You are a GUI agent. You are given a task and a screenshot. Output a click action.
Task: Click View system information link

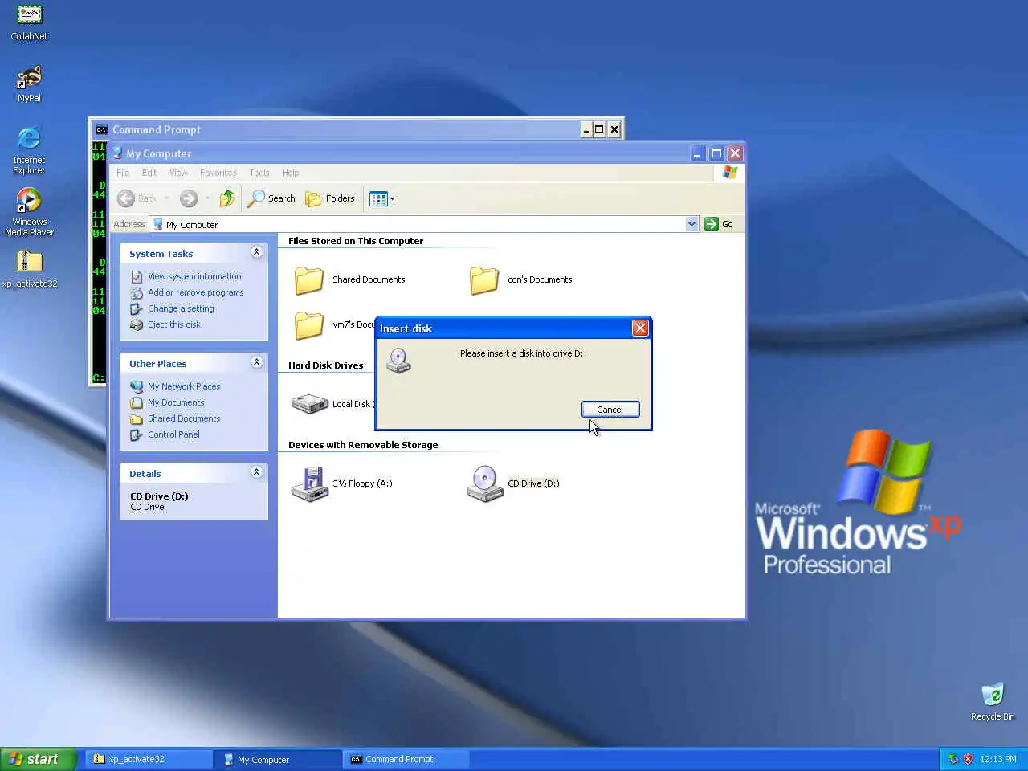[x=194, y=276]
